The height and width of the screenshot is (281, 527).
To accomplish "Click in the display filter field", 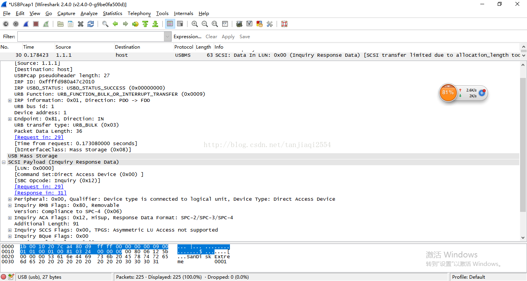I will [x=91, y=37].
